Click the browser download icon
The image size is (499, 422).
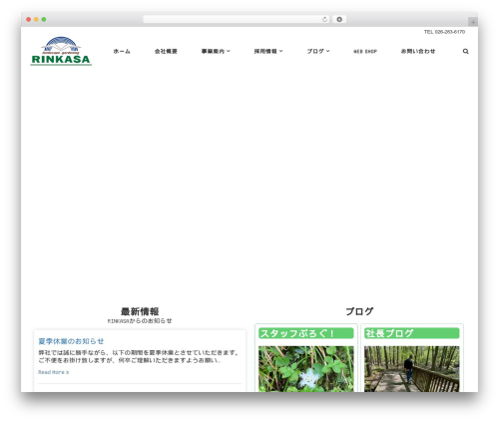coord(339,20)
